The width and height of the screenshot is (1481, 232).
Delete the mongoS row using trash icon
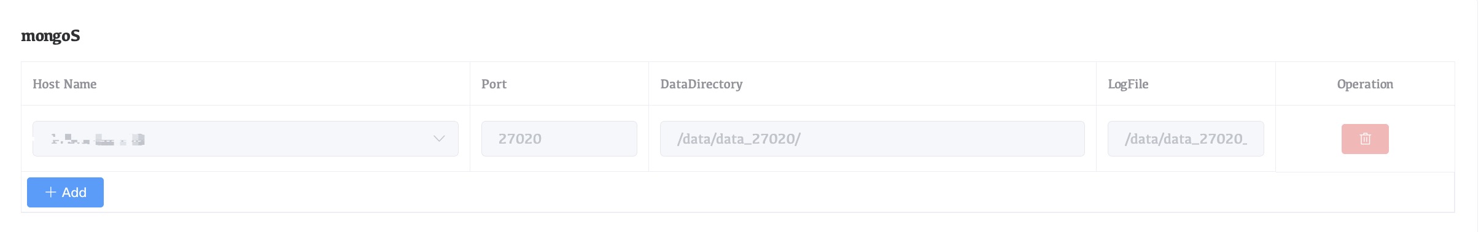pos(1365,139)
